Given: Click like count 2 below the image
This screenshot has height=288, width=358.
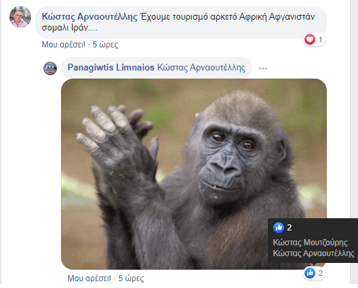Looking at the screenshot, I should coord(320,273).
